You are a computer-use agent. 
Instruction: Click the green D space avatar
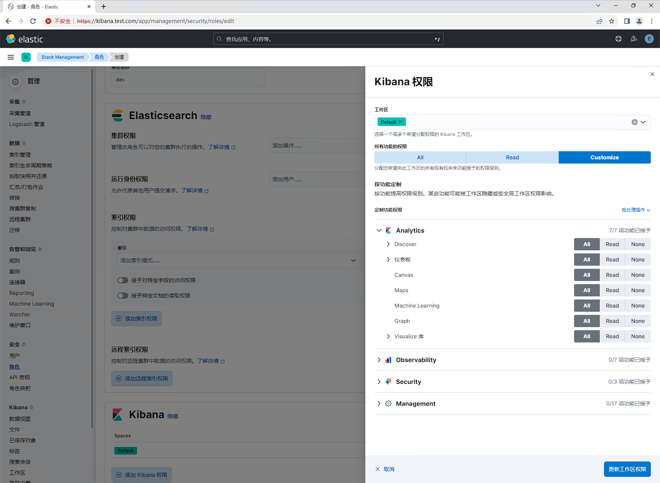pos(26,57)
